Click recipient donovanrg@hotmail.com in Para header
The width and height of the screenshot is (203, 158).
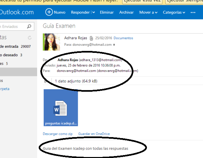(92, 45)
